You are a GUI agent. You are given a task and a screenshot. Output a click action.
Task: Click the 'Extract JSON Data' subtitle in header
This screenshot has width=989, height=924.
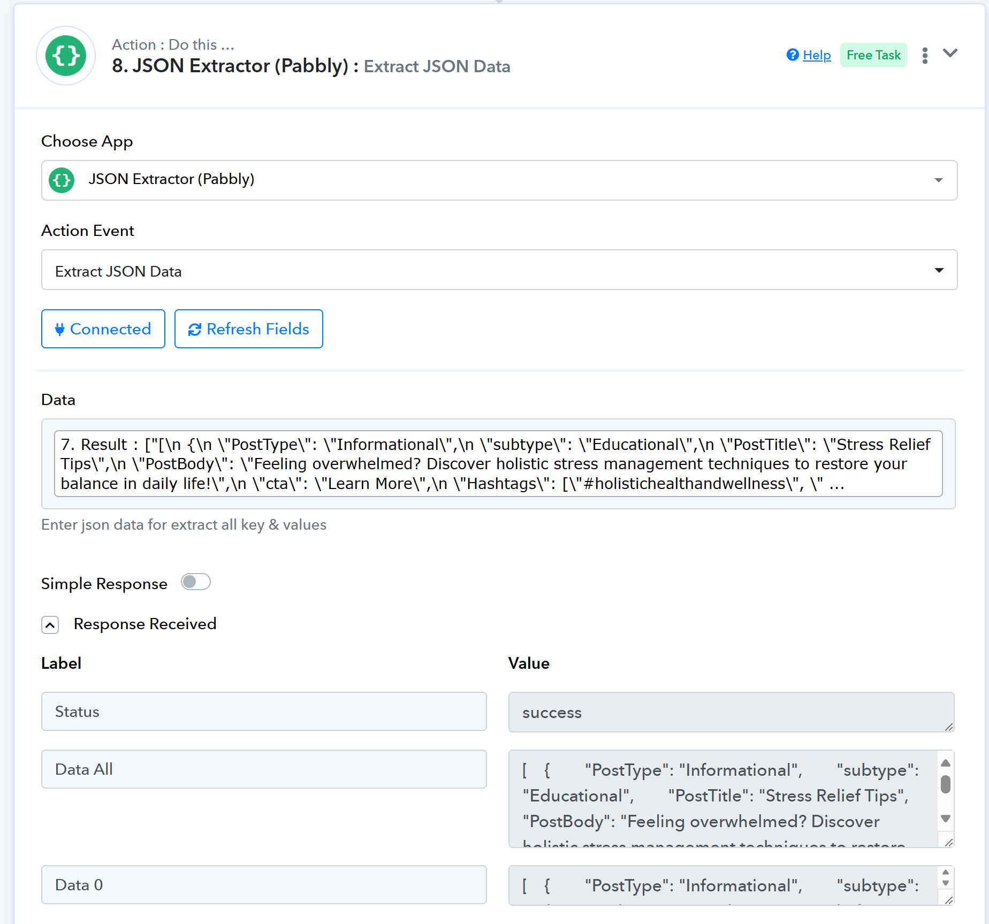coord(437,66)
